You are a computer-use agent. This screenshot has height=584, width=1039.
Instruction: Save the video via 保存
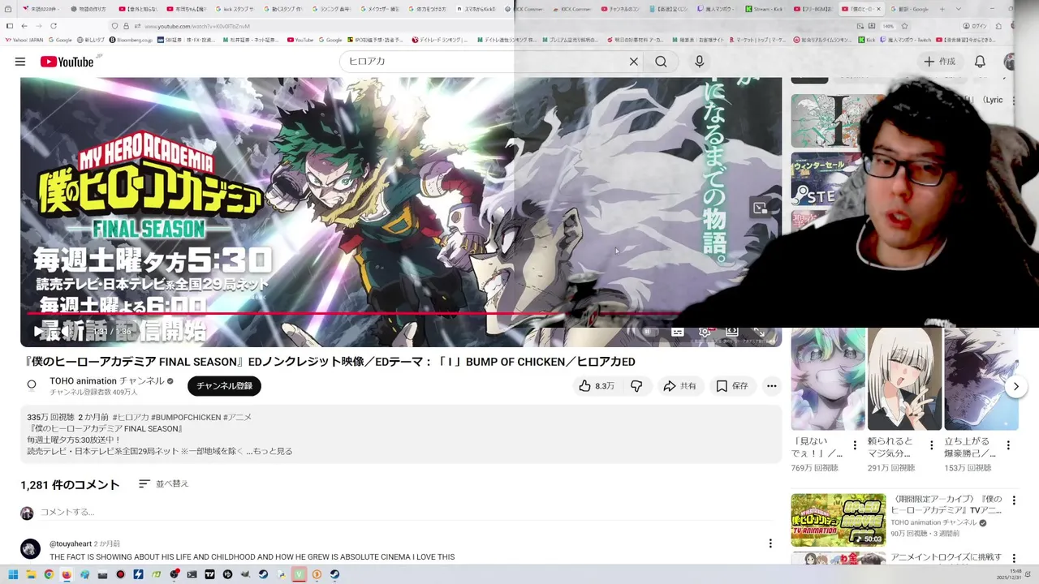(731, 386)
